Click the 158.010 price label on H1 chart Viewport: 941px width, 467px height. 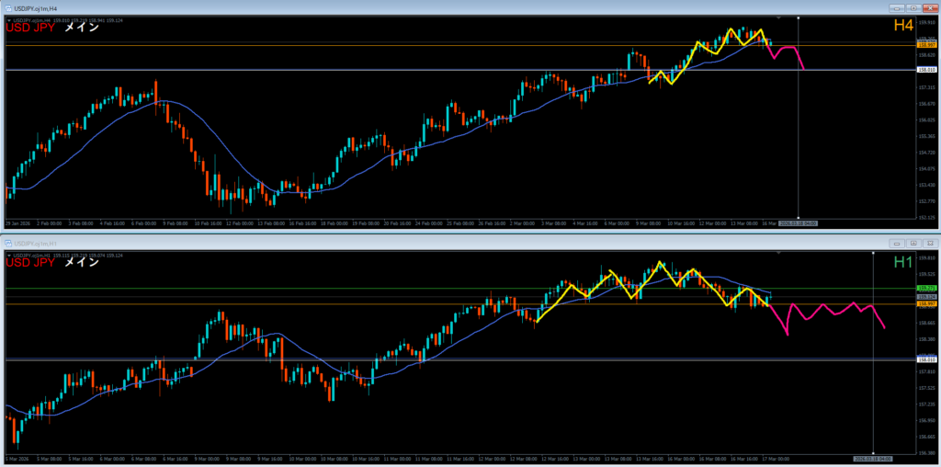pos(926,359)
